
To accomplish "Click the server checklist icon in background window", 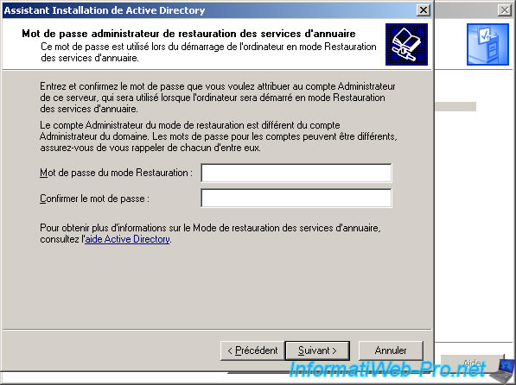I will pyautogui.click(x=487, y=44).
